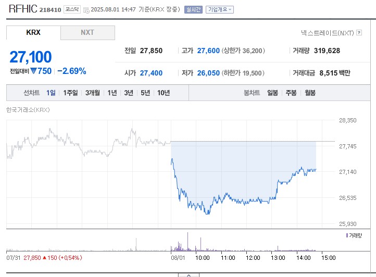Image resolution: width=376 pixels, height=277 pixels.
Task: Show the 1년 line chart
Action: coord(112,93)
